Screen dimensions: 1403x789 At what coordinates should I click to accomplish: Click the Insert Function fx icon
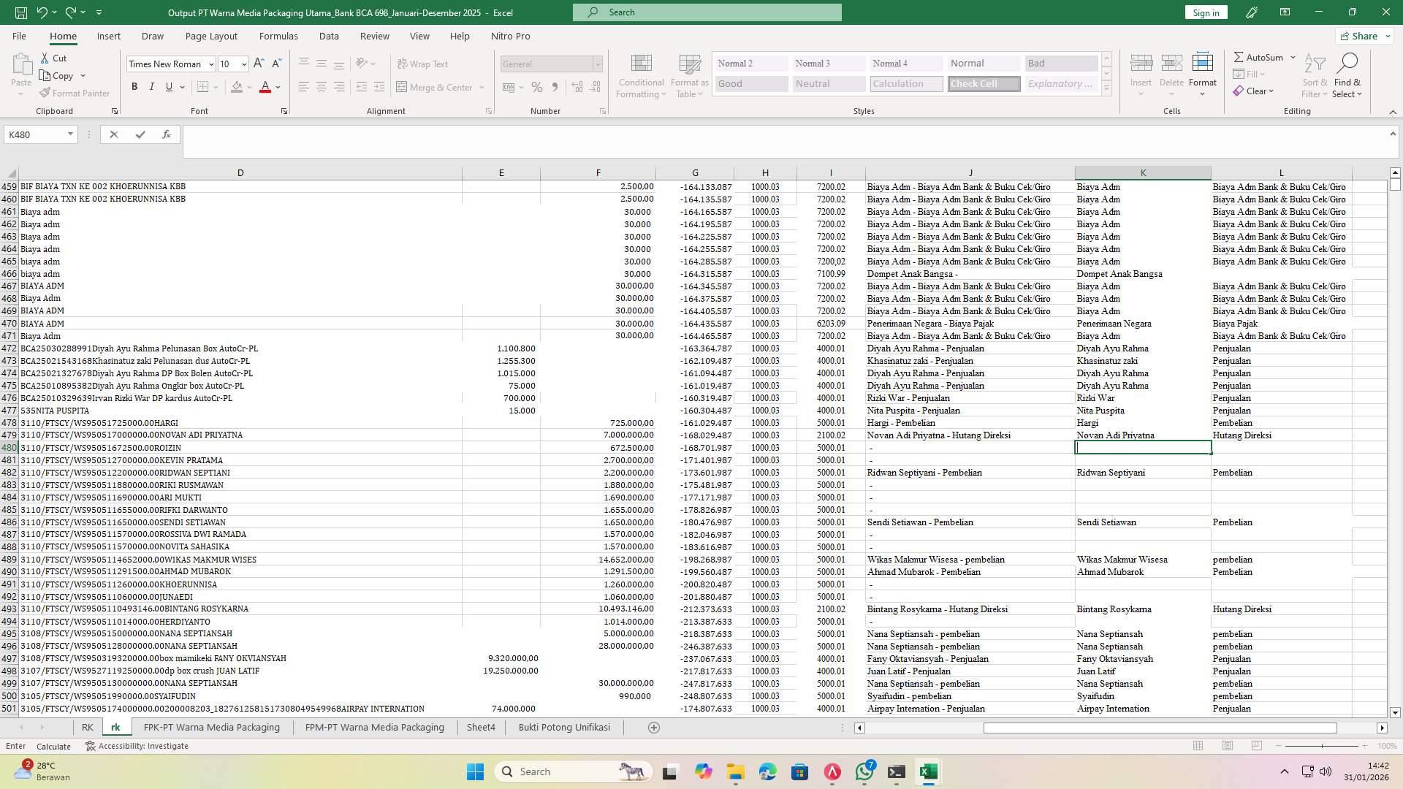pos(167,134)
